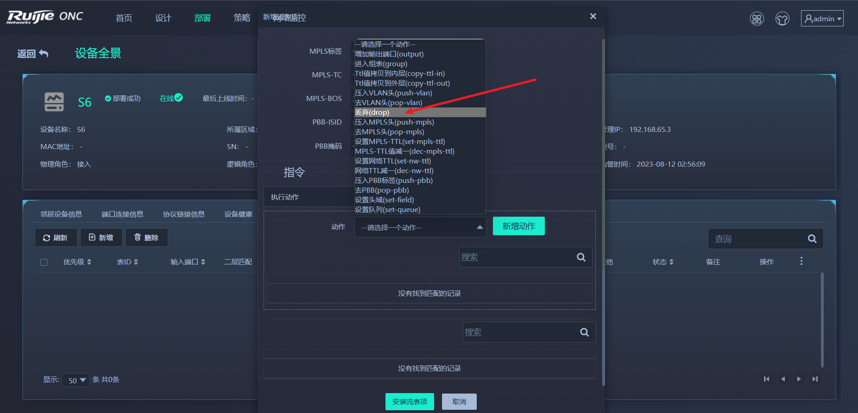Viewport: 858px width, 413px height.
Task: Click the 删除 delete button
Action: [x=146, y=238]
